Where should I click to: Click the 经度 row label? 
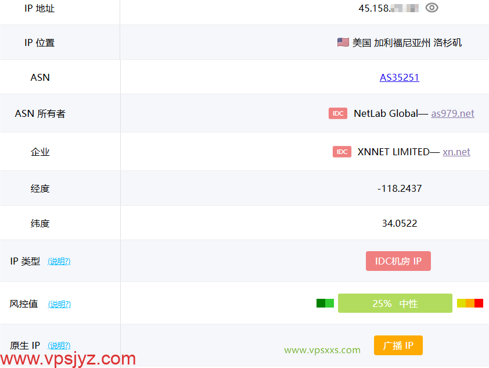(40, 188)
